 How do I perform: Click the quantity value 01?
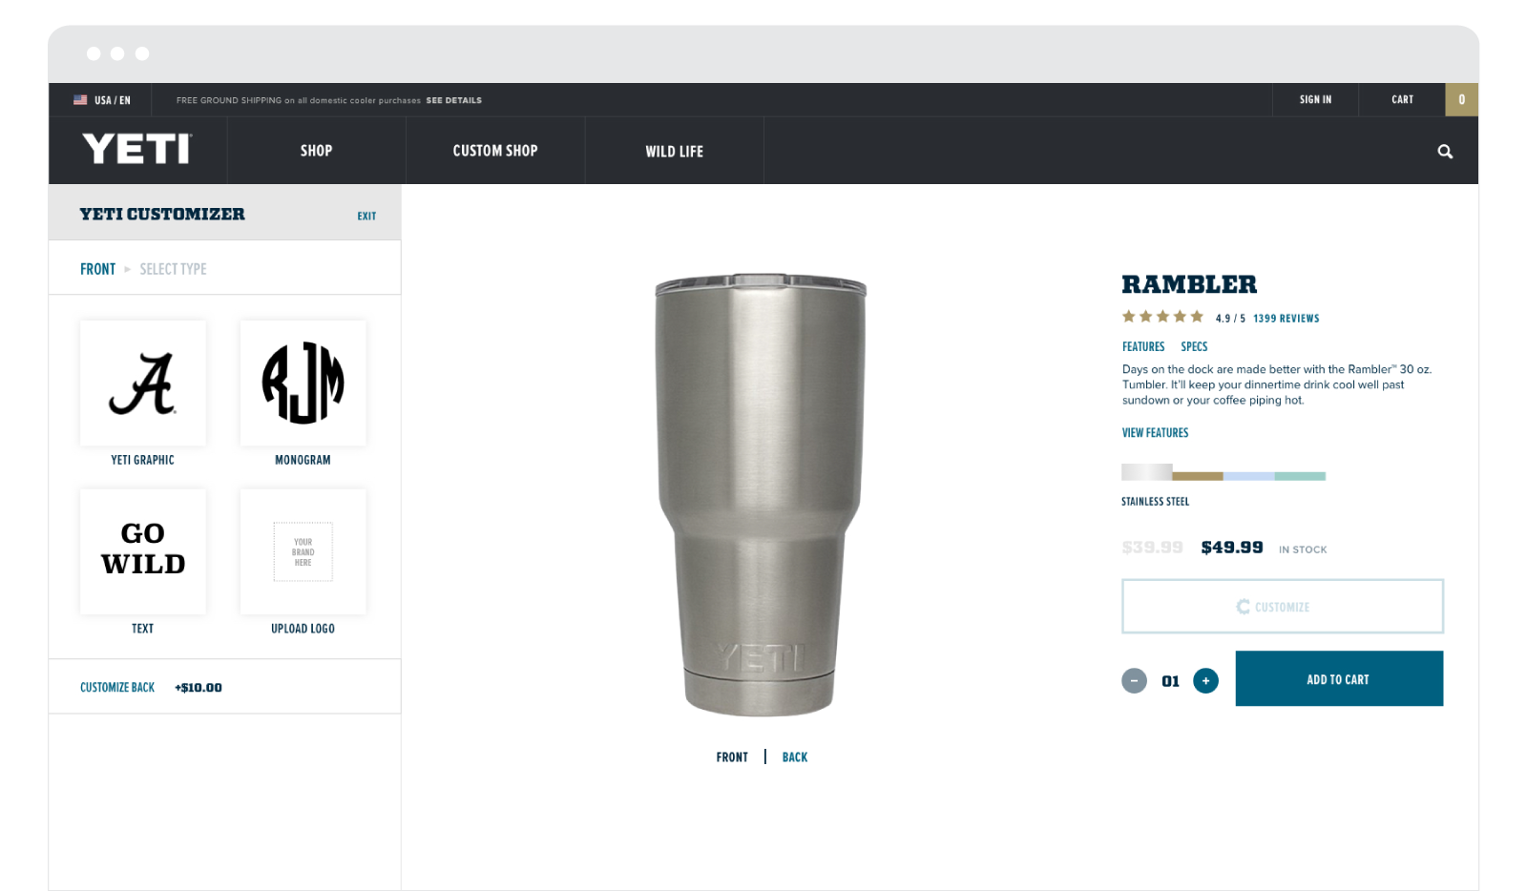coord(1170,681)
